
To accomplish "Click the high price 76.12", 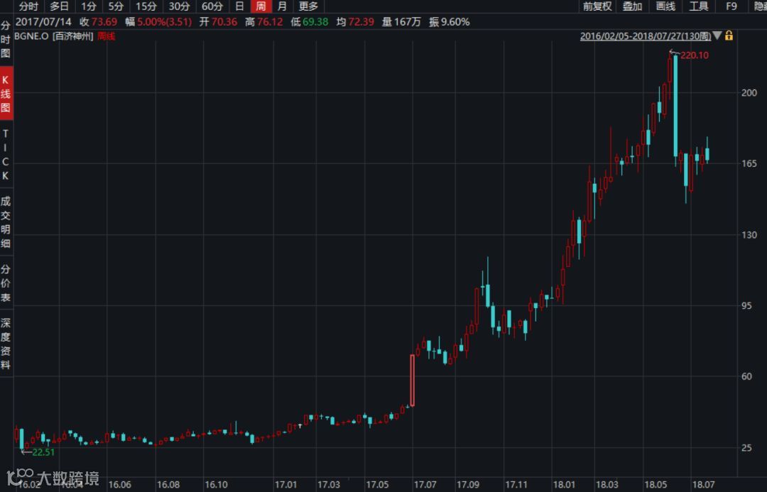I will [270, 22].
